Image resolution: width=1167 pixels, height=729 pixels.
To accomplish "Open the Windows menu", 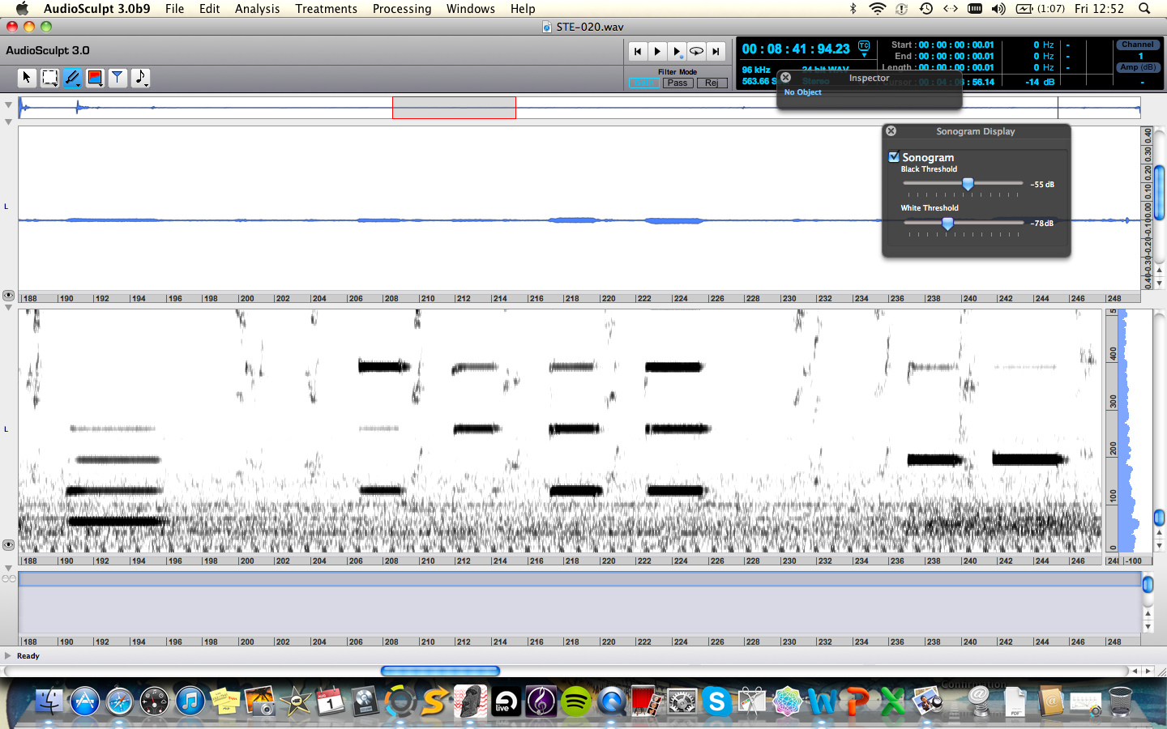I will click(470, 8).
